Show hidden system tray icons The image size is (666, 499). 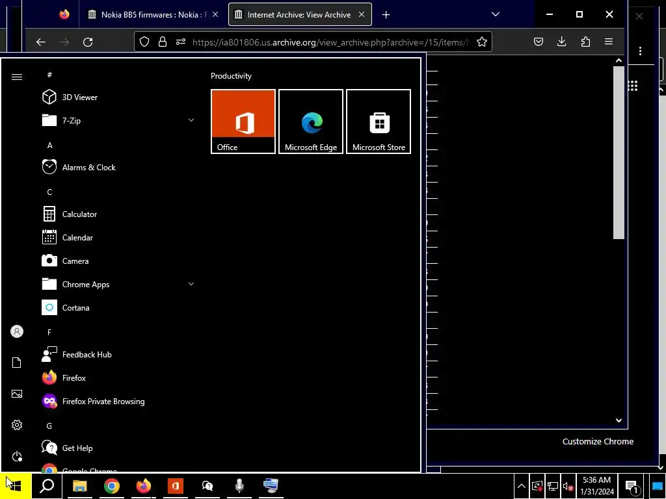point(521,486)
